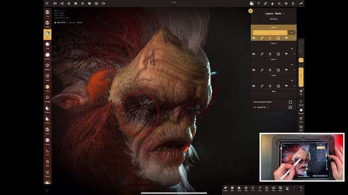This screenshot has height=195, width=348.
Task: Open the scene hierarchy menu at top
Action: tap(61, 3)
